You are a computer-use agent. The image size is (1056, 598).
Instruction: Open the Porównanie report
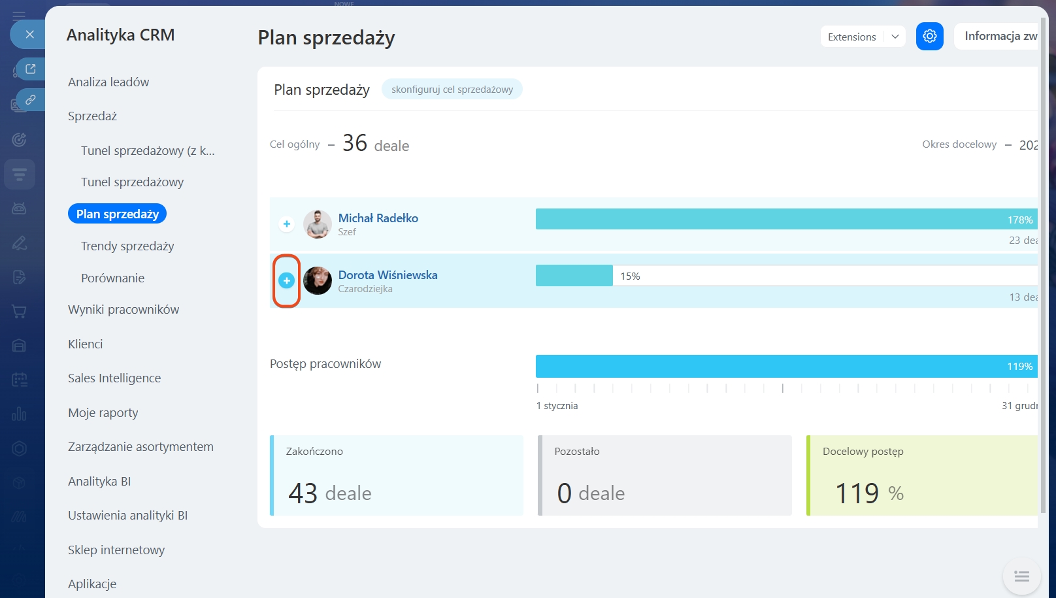click(x=112, y=278)
